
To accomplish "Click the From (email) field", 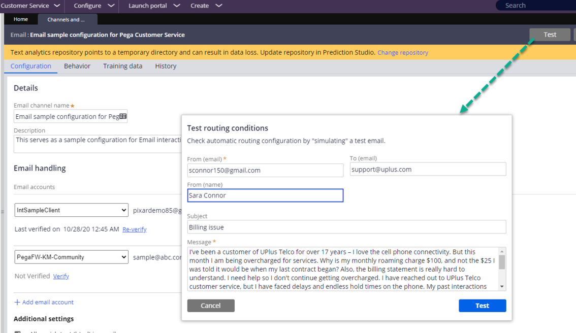I will tap(265, 171).
